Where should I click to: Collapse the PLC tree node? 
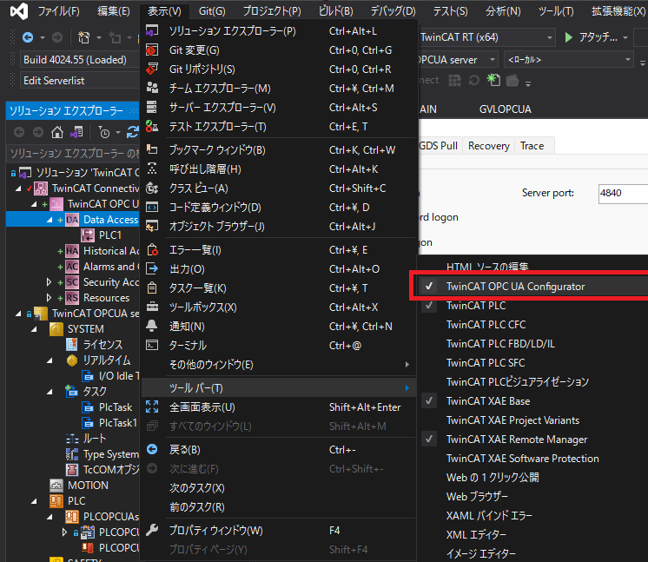click(x=34, y=501)
